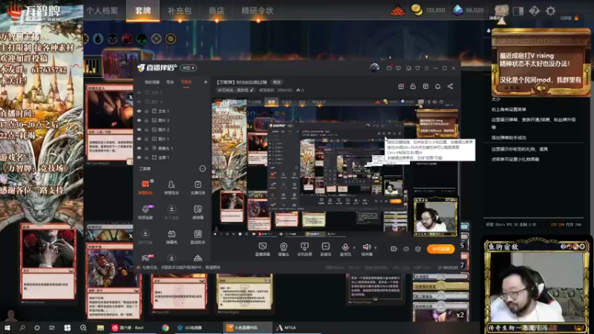The height and width of the screenshot is (334, 594).
Task: Click the 96,020 gems balance
Action: coord(474,10)
